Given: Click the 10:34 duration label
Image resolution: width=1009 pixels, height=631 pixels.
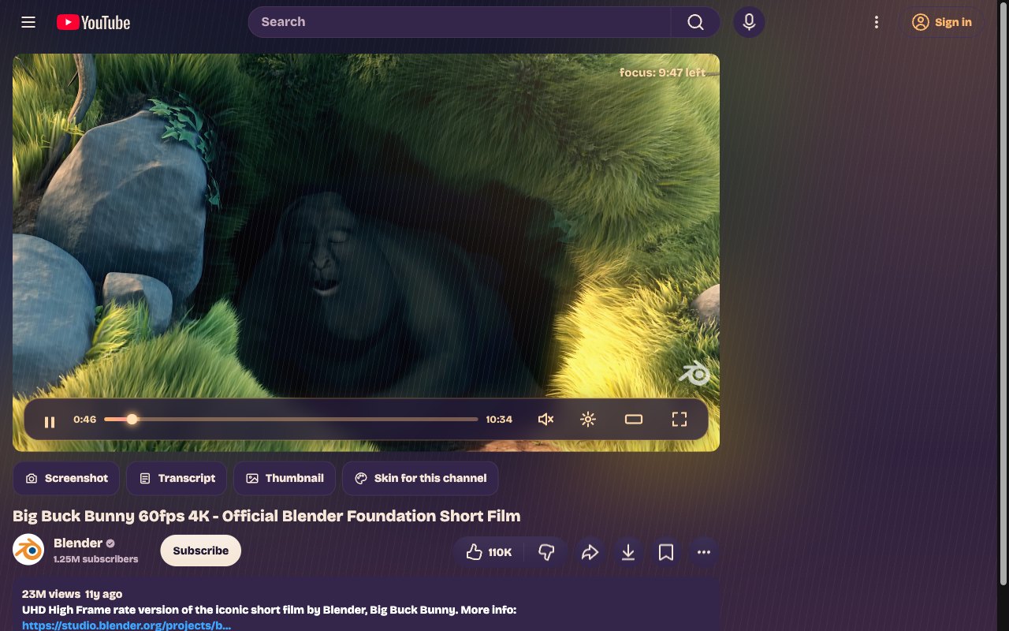Looking at the screenshot, I should [499, 420].
